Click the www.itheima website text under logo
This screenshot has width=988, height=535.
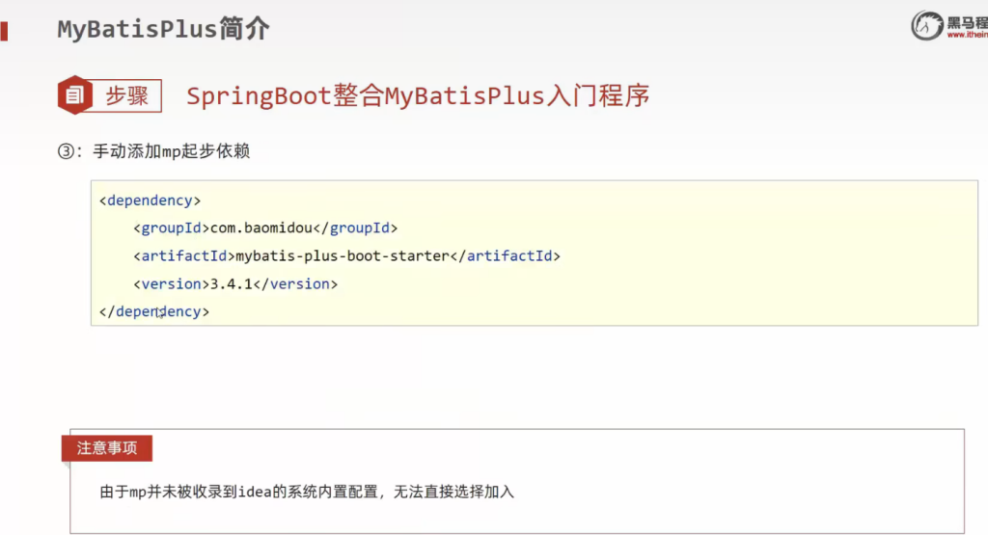click(967, 35)
